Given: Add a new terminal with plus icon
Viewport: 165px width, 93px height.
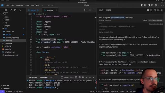Looking at the screenshot, I should point(71,78).
